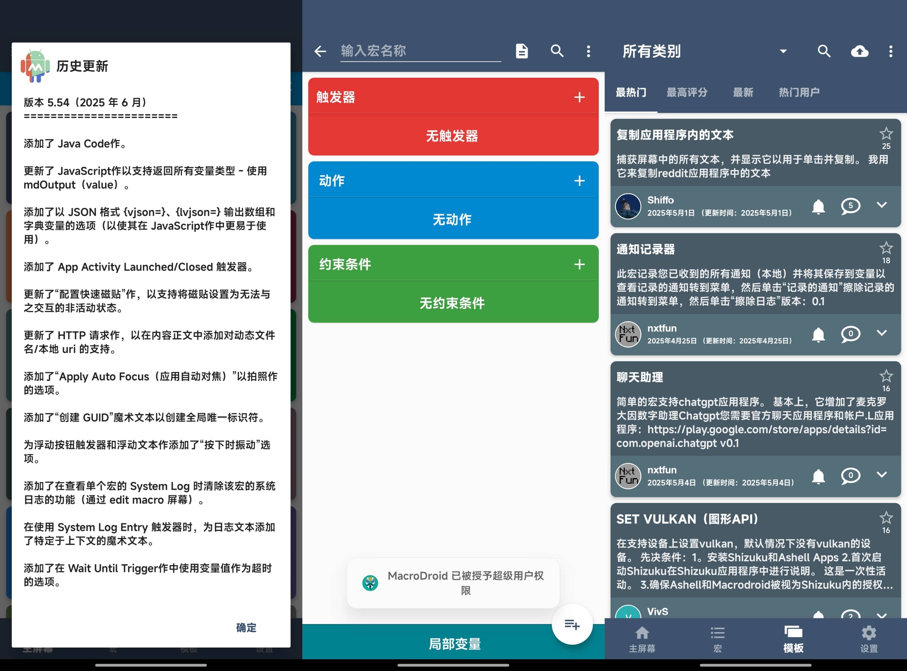Viewport: 907px width, 671px height.
Task: Search templates with the magnifier icon
Action: coord(824,51)
